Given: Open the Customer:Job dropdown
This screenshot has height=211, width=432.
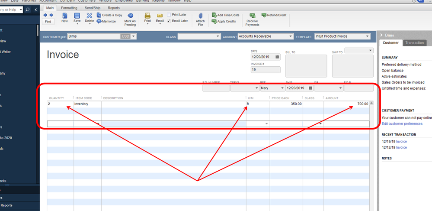Looking at the screenshot, I should pos(134,36).
